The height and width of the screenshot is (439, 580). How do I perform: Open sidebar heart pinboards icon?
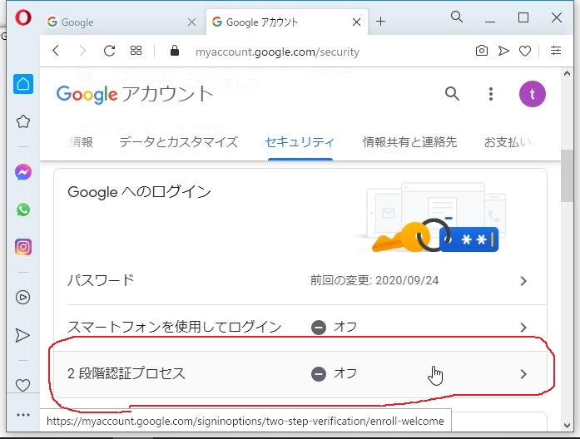pos(23,385)
